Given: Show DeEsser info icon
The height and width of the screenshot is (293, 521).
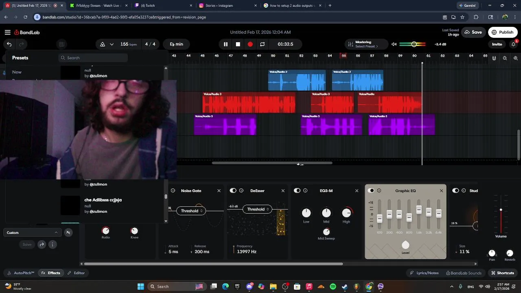Looking at the screenshot, I should click(x=241, y=190).
